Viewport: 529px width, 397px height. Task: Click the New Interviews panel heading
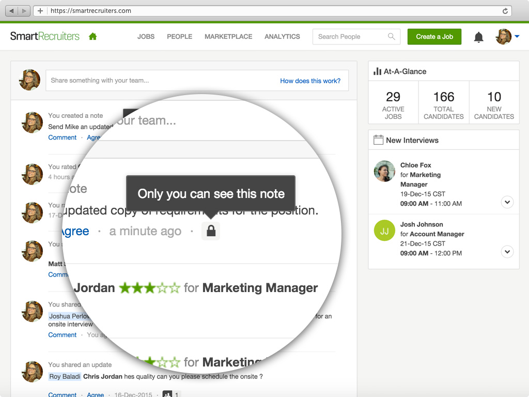coord(412,140)
